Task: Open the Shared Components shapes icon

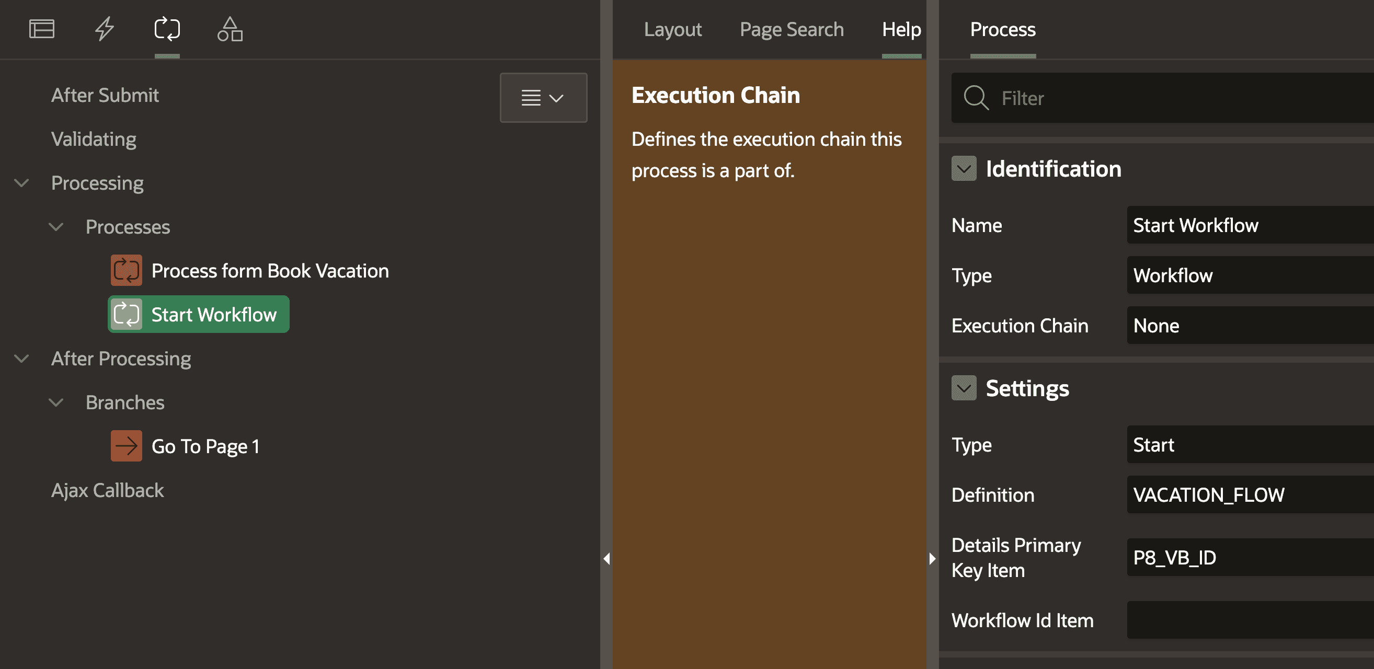Action: click(x=230, y=29)
